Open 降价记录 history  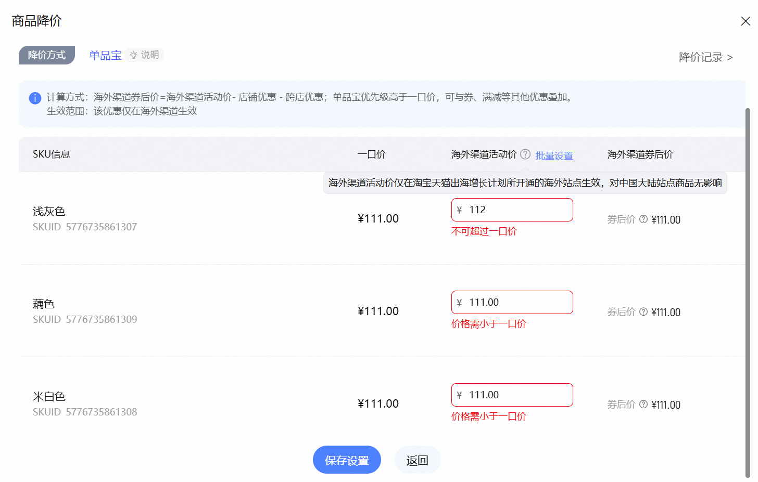pyautogui.click(x=705, y=57)
